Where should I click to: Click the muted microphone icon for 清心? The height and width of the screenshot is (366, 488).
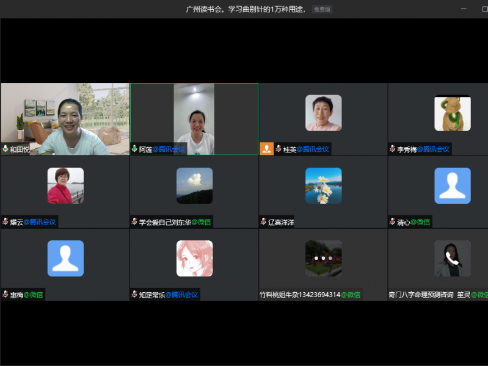pos(393,222)
